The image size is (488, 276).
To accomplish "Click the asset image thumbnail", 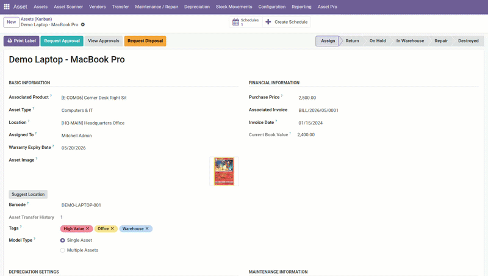I will 224,172.
